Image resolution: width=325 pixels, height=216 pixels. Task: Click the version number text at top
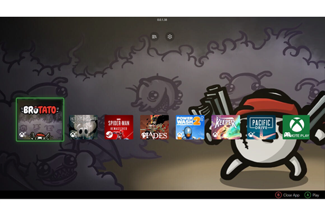point(162,20)
